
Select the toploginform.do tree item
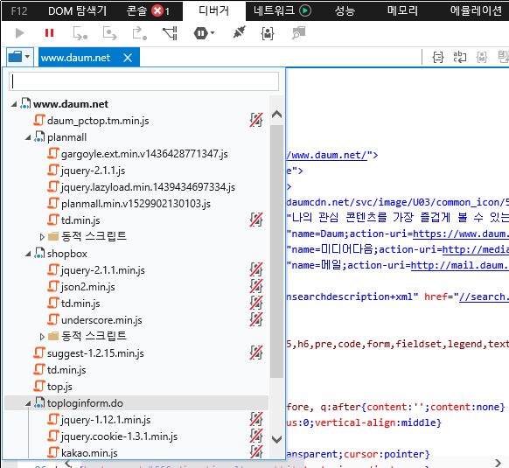(136, 403)
